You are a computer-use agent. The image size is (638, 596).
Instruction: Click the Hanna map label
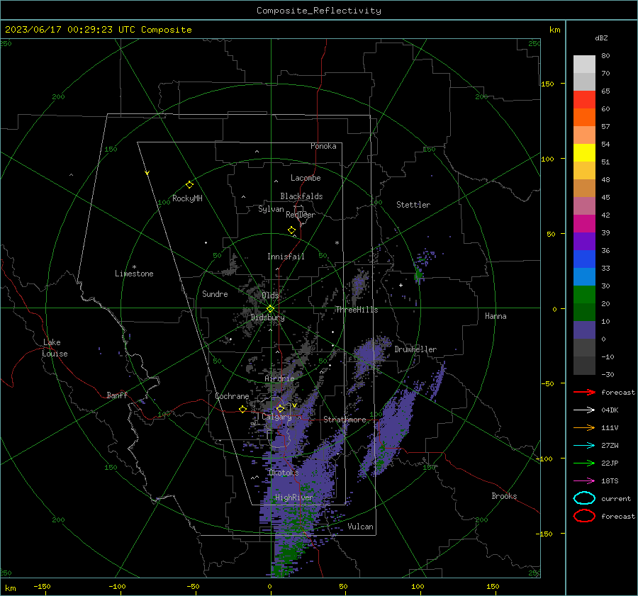click(496, 316)
